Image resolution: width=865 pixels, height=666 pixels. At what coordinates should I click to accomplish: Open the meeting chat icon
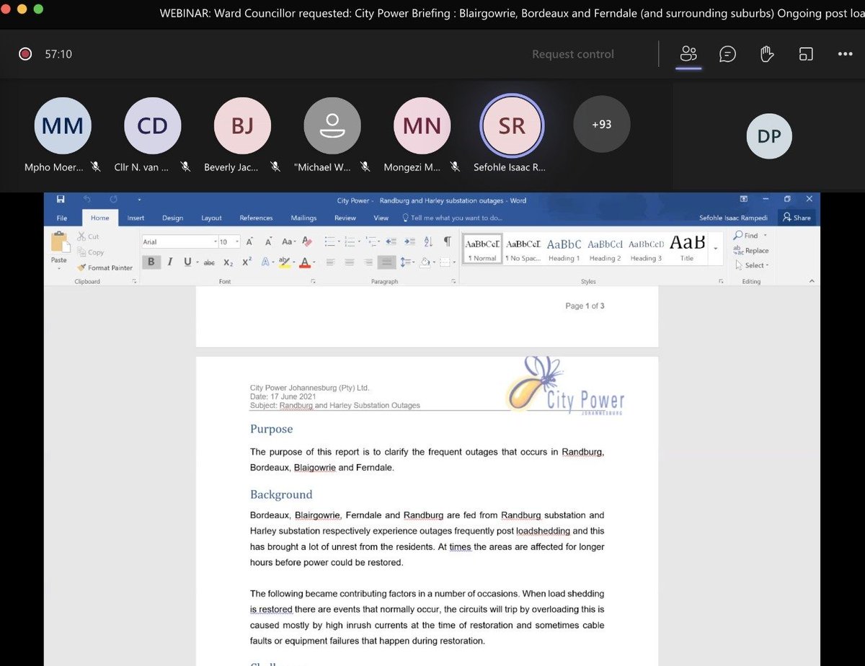pyautogui.click(x=728, y=54)
